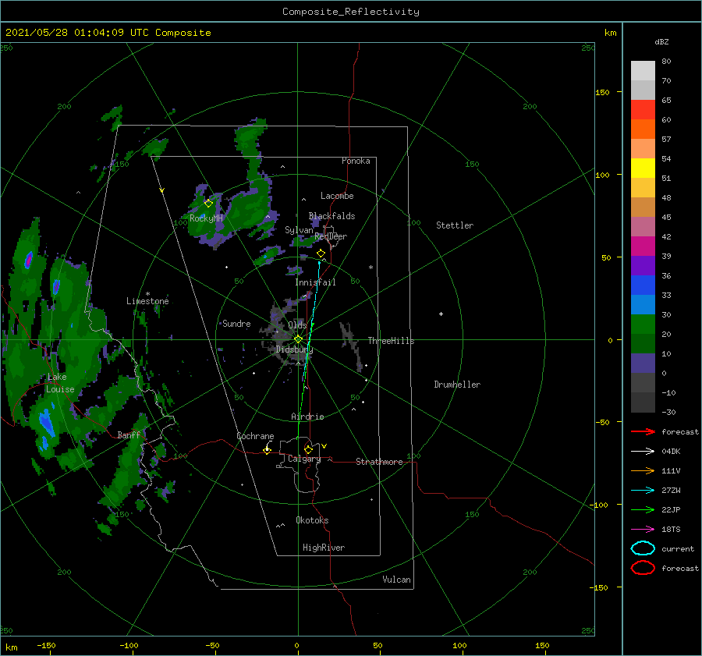This screenshot has width=702, height=656.
Task: Click the current legend label
Action: pyautogui.click(x=678, y=548)
